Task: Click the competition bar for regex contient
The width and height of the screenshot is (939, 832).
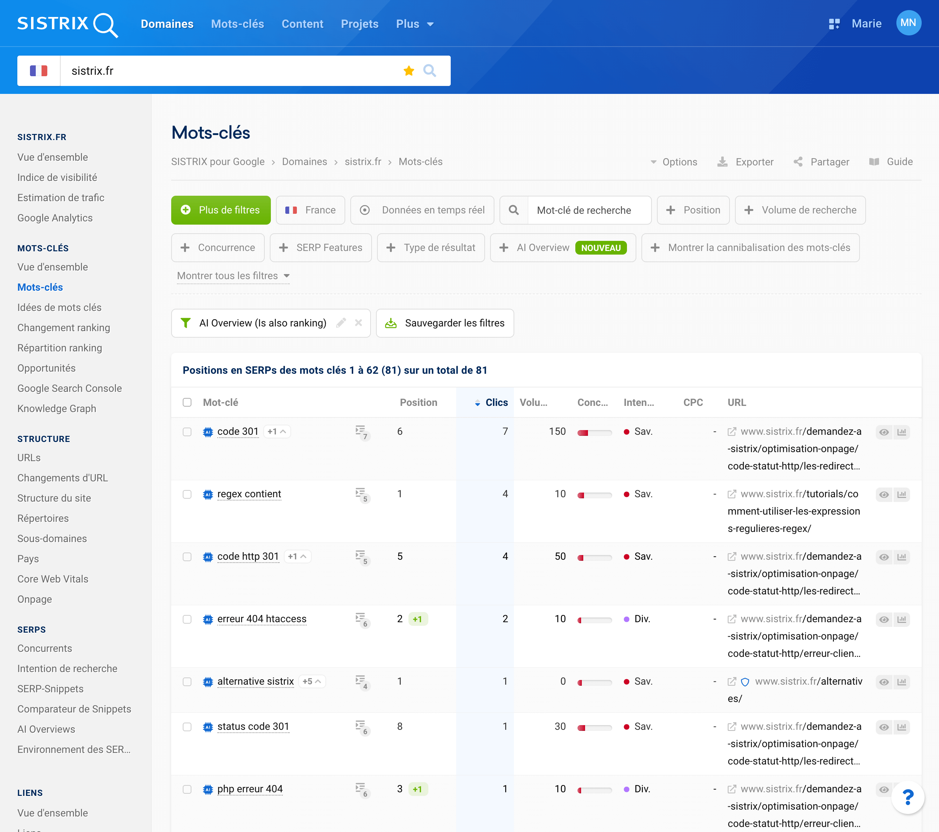Action: click(x=594, y=495)
